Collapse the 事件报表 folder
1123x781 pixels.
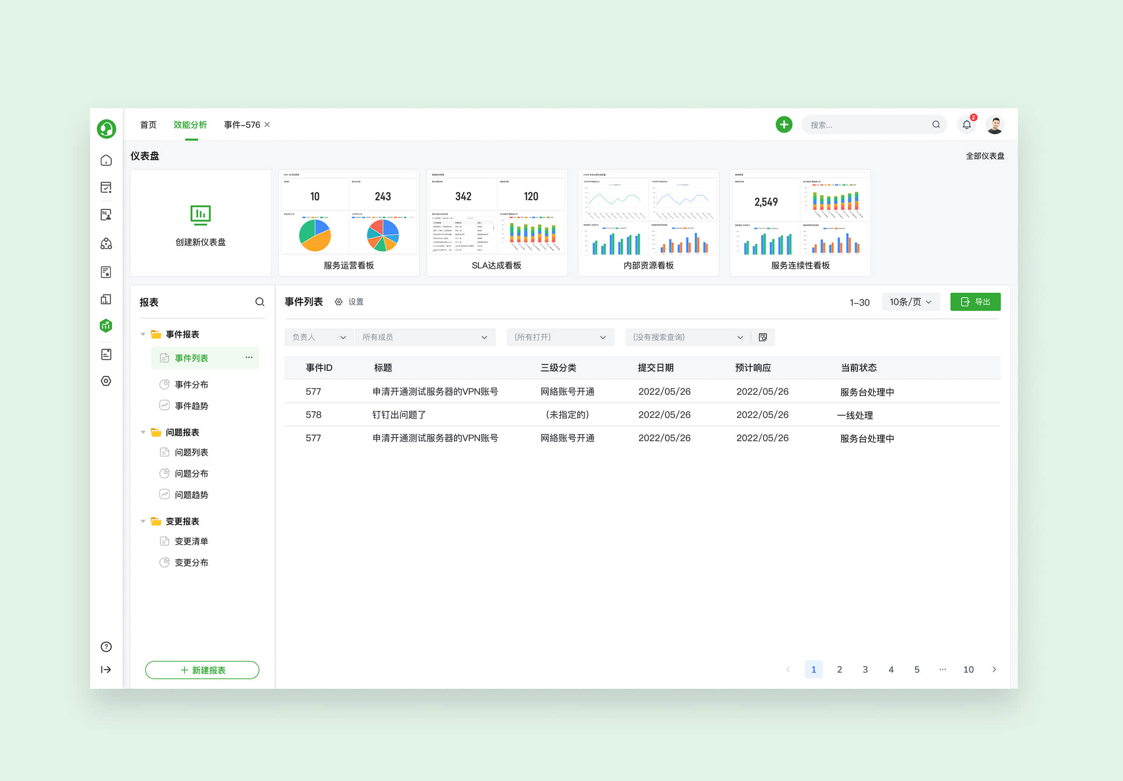tap(143, 334)
